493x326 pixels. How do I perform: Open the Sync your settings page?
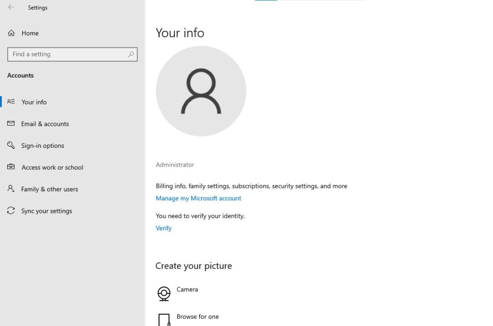pos(46,211)
